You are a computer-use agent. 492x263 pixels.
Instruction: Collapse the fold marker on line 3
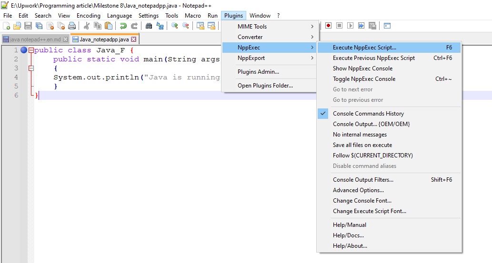click(x=31, y=68)
